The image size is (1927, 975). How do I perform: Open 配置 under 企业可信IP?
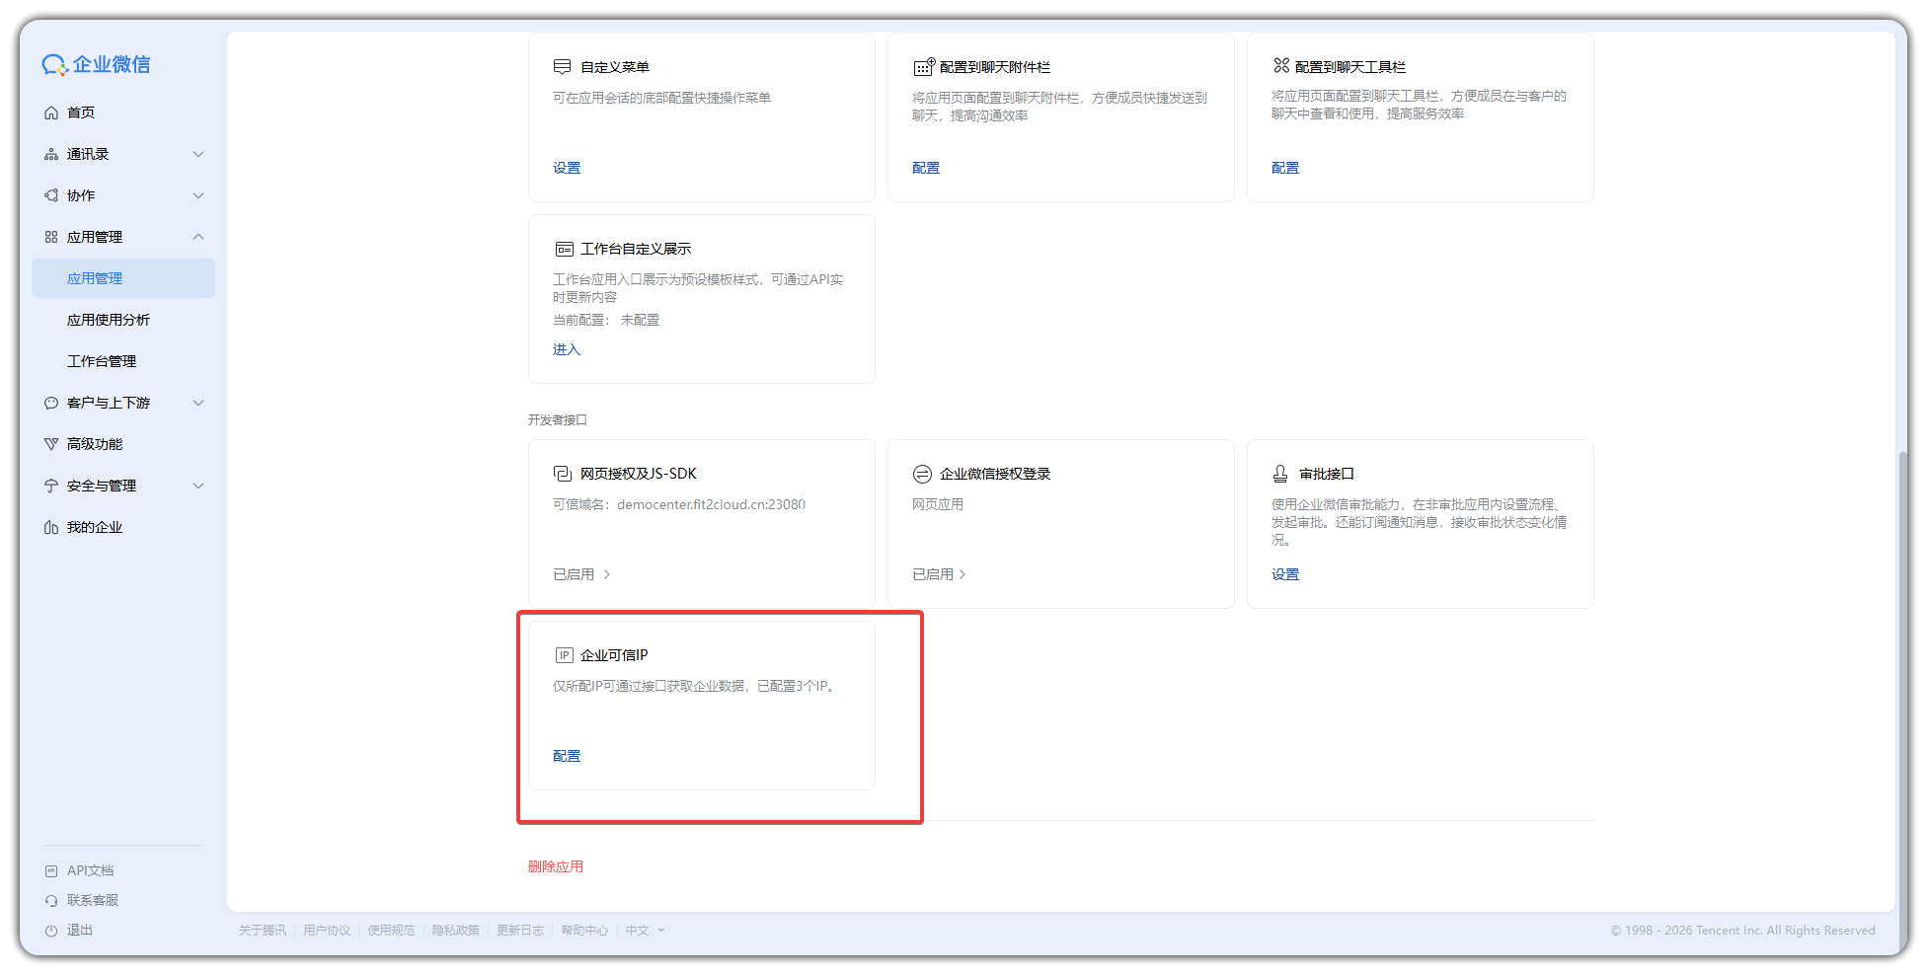coord(566,755)
